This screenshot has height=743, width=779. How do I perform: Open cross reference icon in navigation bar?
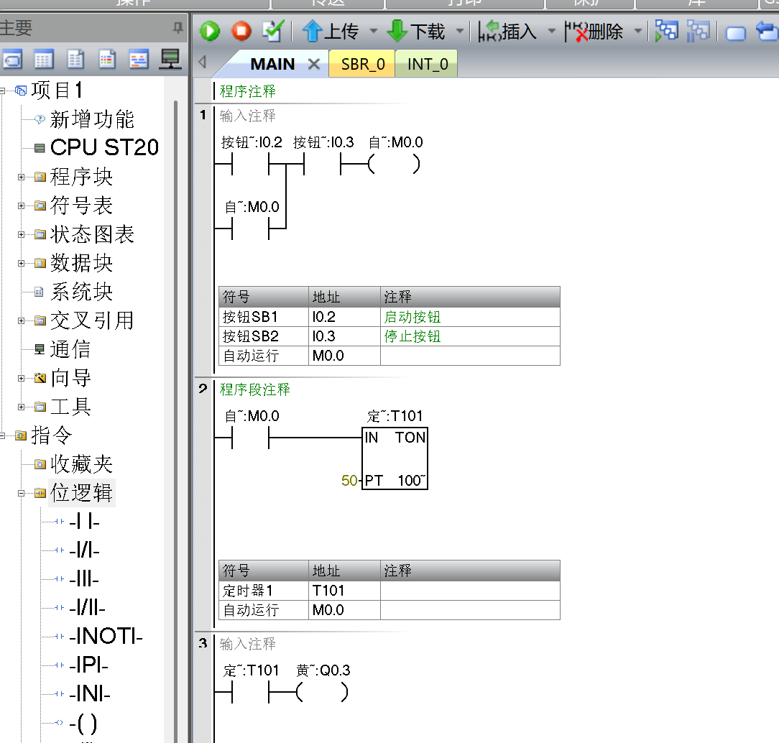click(139, 60)
